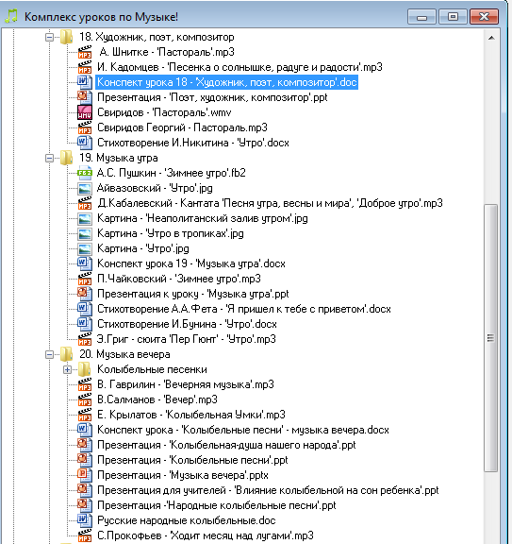Click the Word icon for Конспект урока 19
The height and width of the screenshot is (544, 512).
(x=85, y=263)
